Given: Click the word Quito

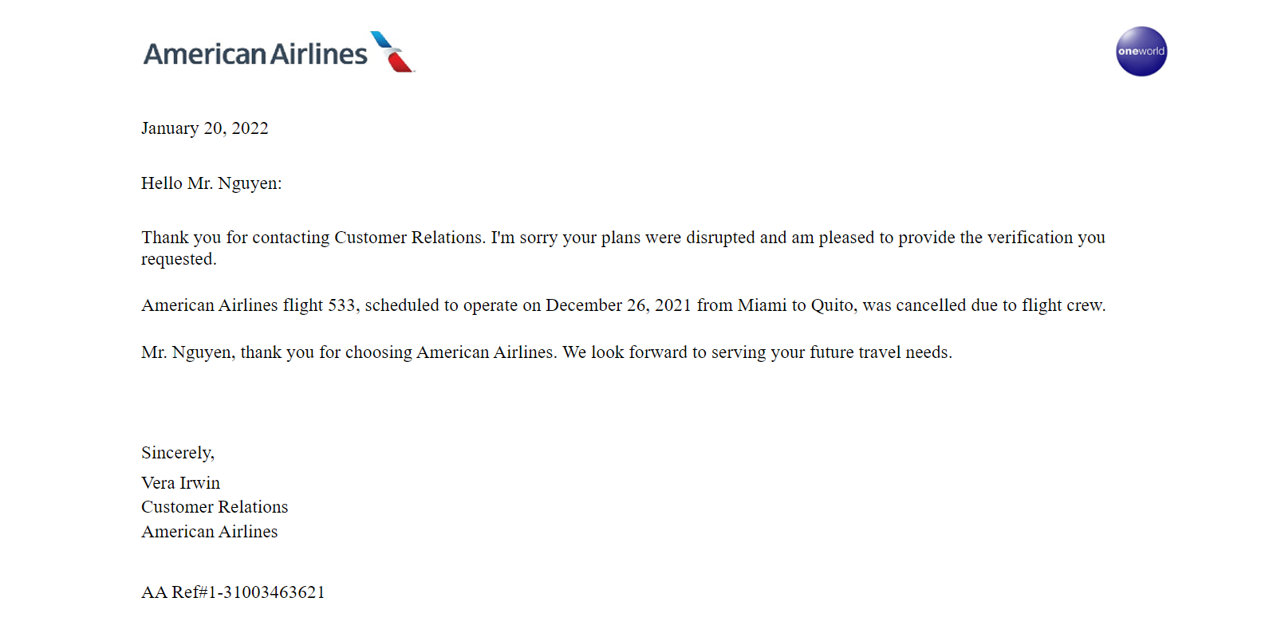Looking at the screenshot, I should (832, 305).
